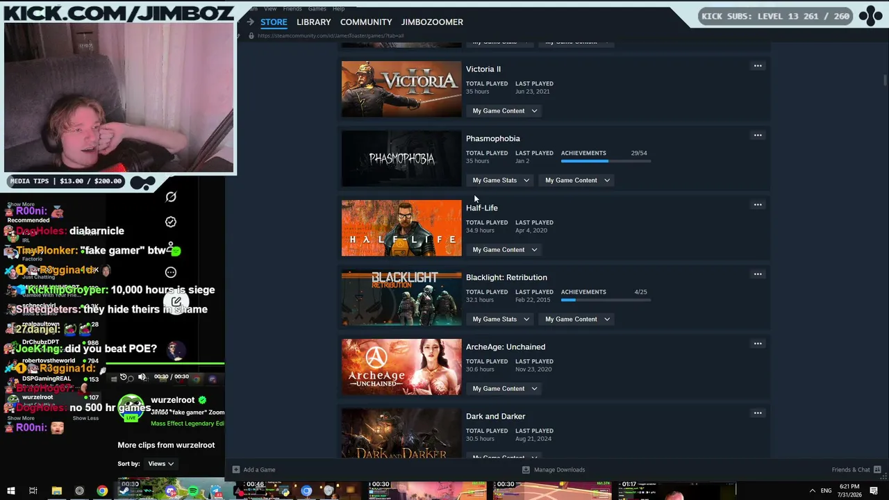Click the Phasmophobia game title link

[x=493, y=138]
